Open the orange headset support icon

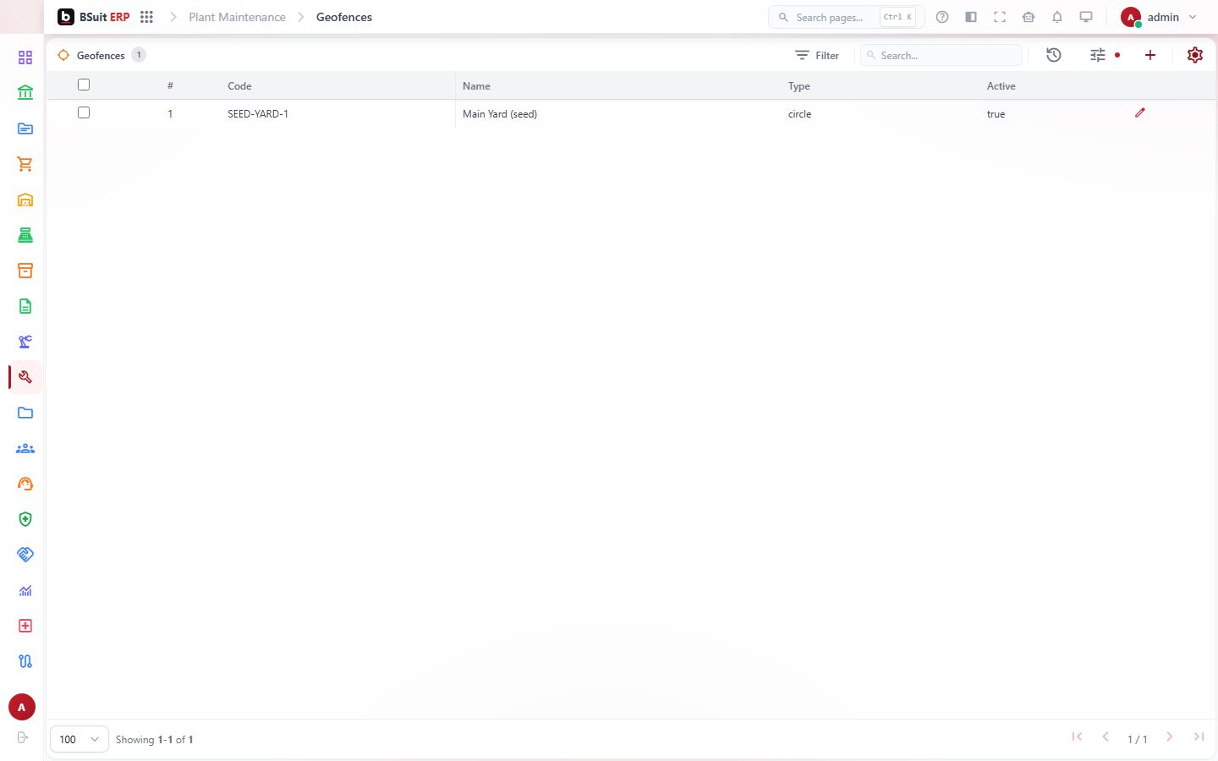coord(25,484)
